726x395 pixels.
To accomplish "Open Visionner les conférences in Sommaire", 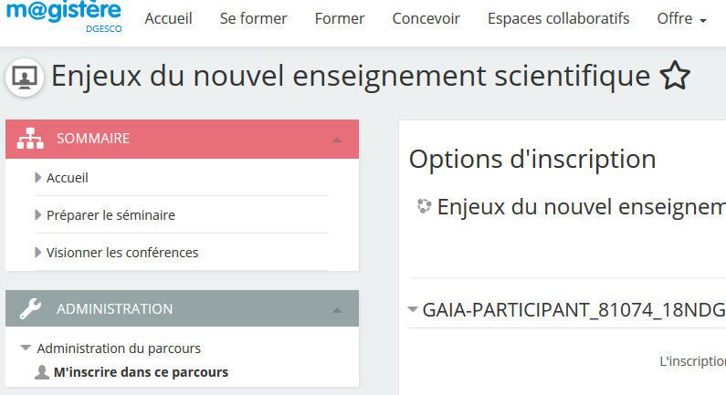I will pos(122,253).
